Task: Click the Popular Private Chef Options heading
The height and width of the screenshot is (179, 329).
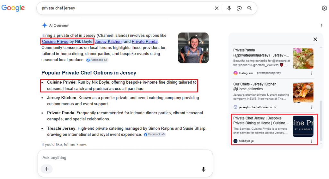Action: point(89,73)
